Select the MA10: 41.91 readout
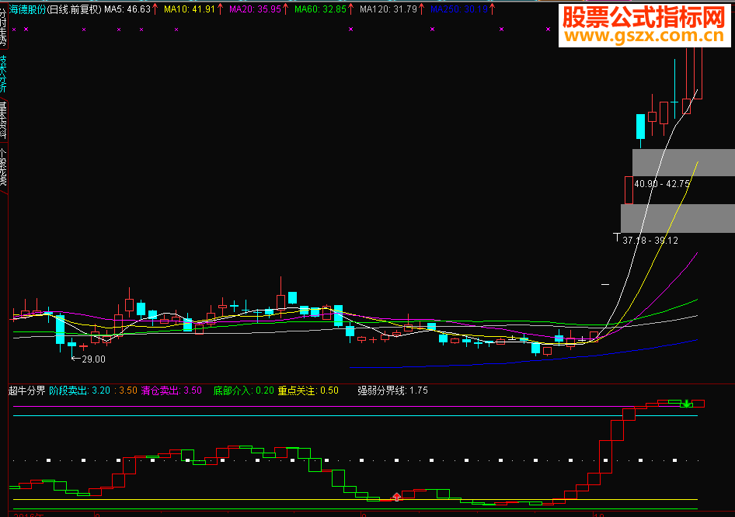This screenshot has width=735, height=517. tap(190, 9)
